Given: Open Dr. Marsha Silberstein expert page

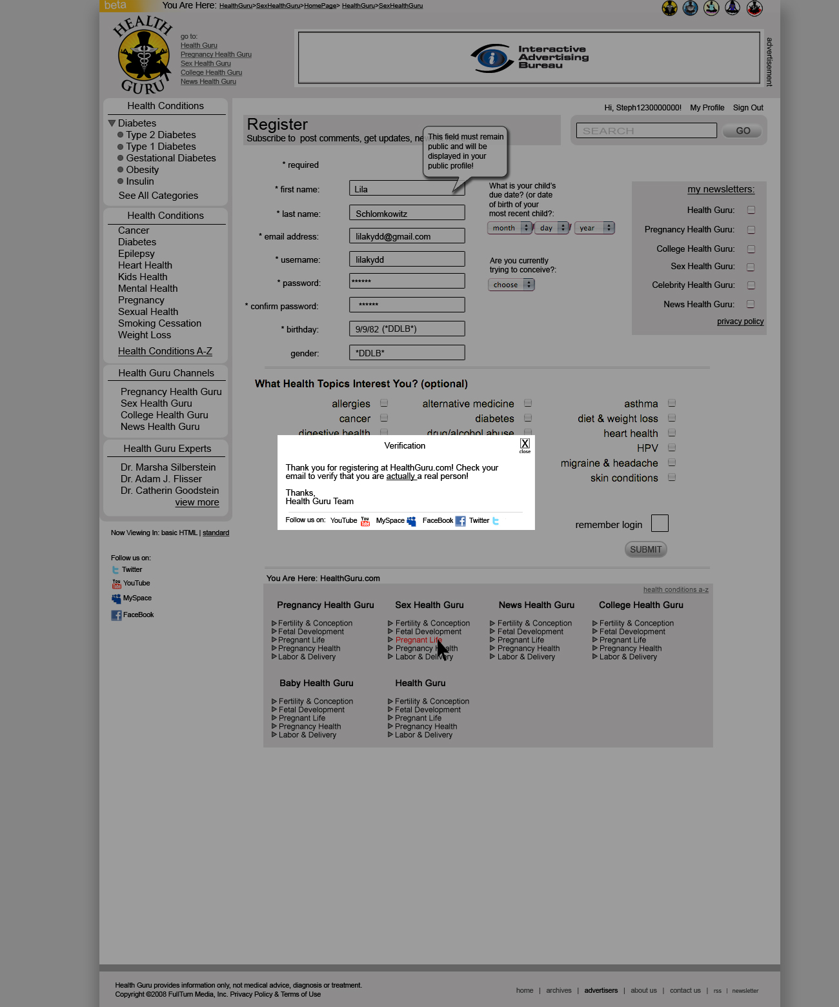Looking at the screenshot, I should coord(168,467).
